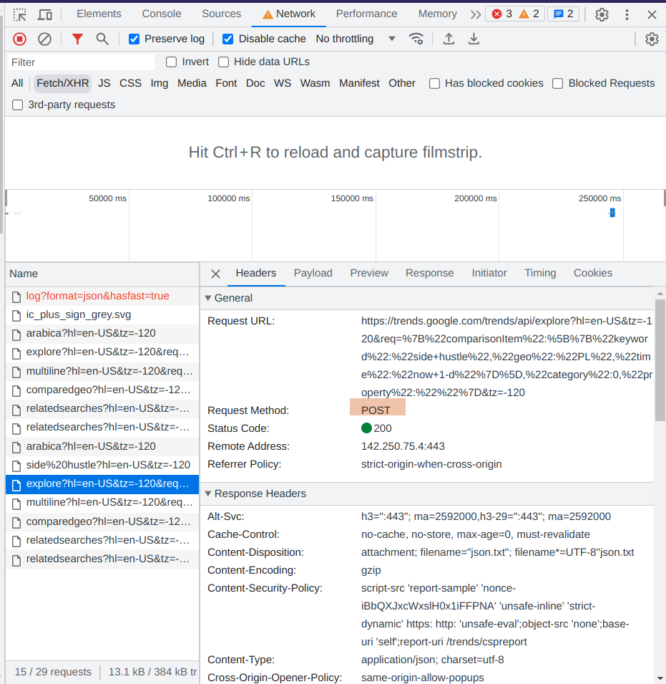The height and width of the screenshot is (684, 666).
Task: Open network conditions settings
Action: pos(416,39)
